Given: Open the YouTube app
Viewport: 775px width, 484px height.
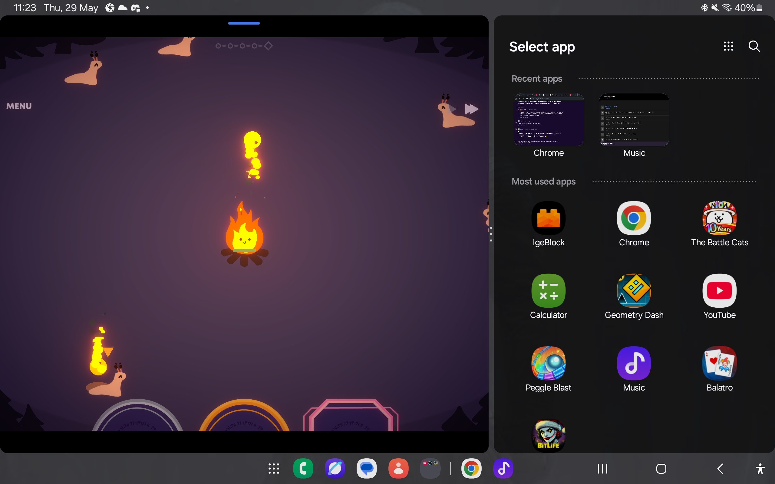Looking at the screenshot, I should coord(719,291).
